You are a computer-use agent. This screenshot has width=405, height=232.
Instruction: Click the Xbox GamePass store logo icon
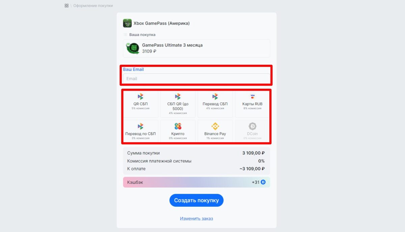[127, 23]
